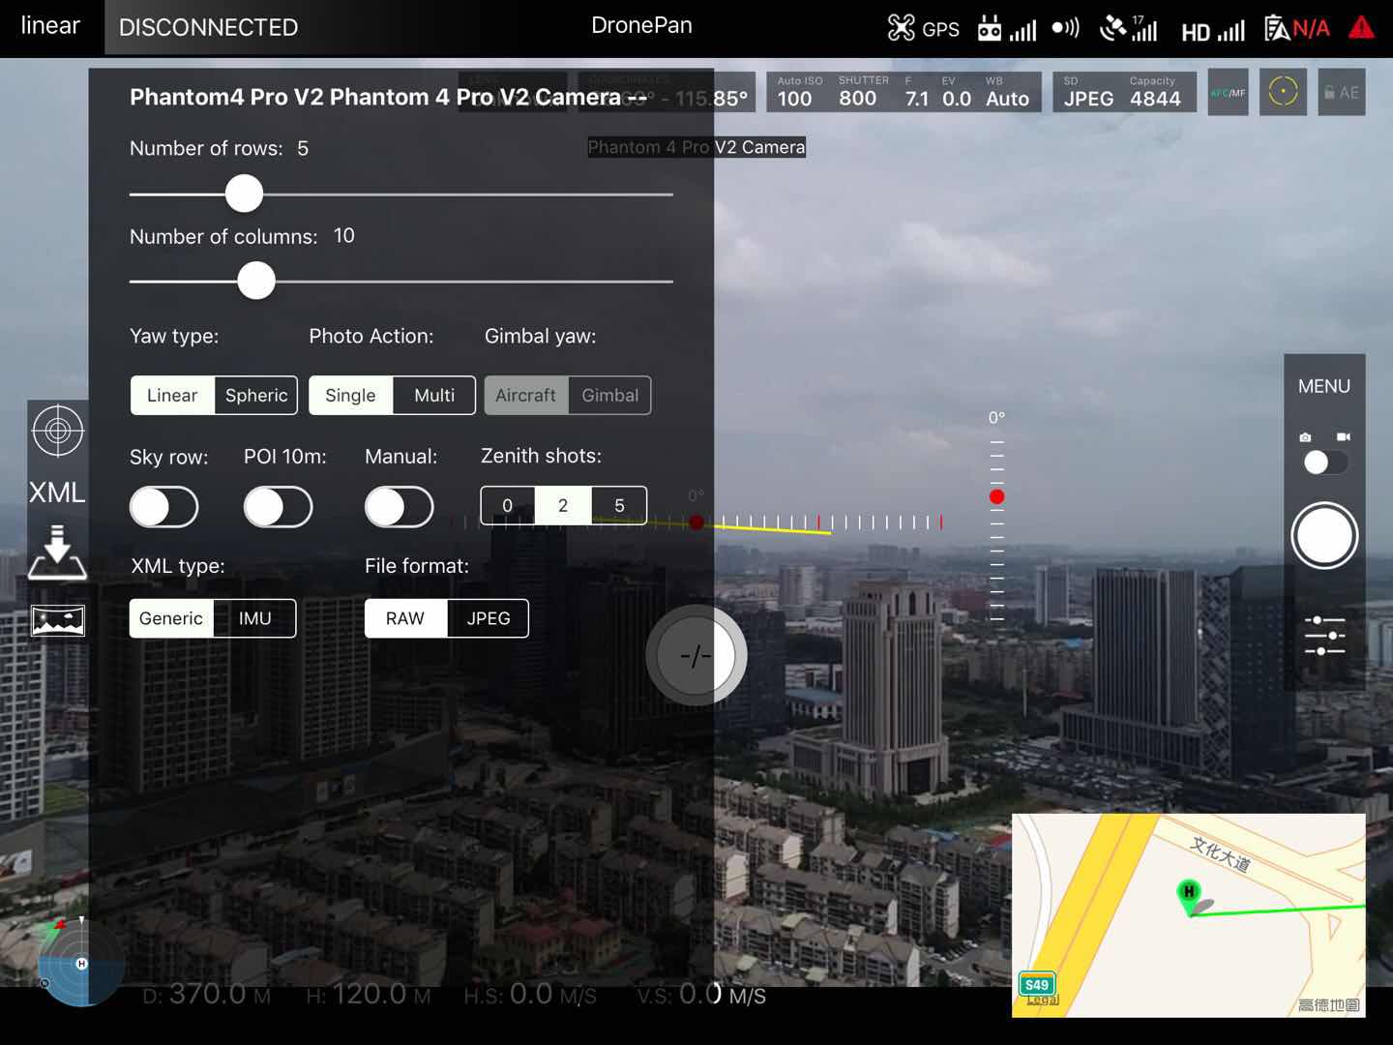
Task: Click the Number of rows slider handle
Action: coord(244,194)
